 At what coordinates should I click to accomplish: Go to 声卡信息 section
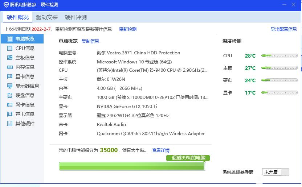coord(22,114)
